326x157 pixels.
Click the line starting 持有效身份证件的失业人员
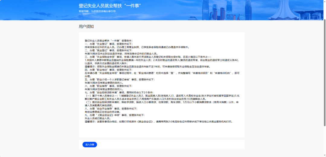pos(137,47)
